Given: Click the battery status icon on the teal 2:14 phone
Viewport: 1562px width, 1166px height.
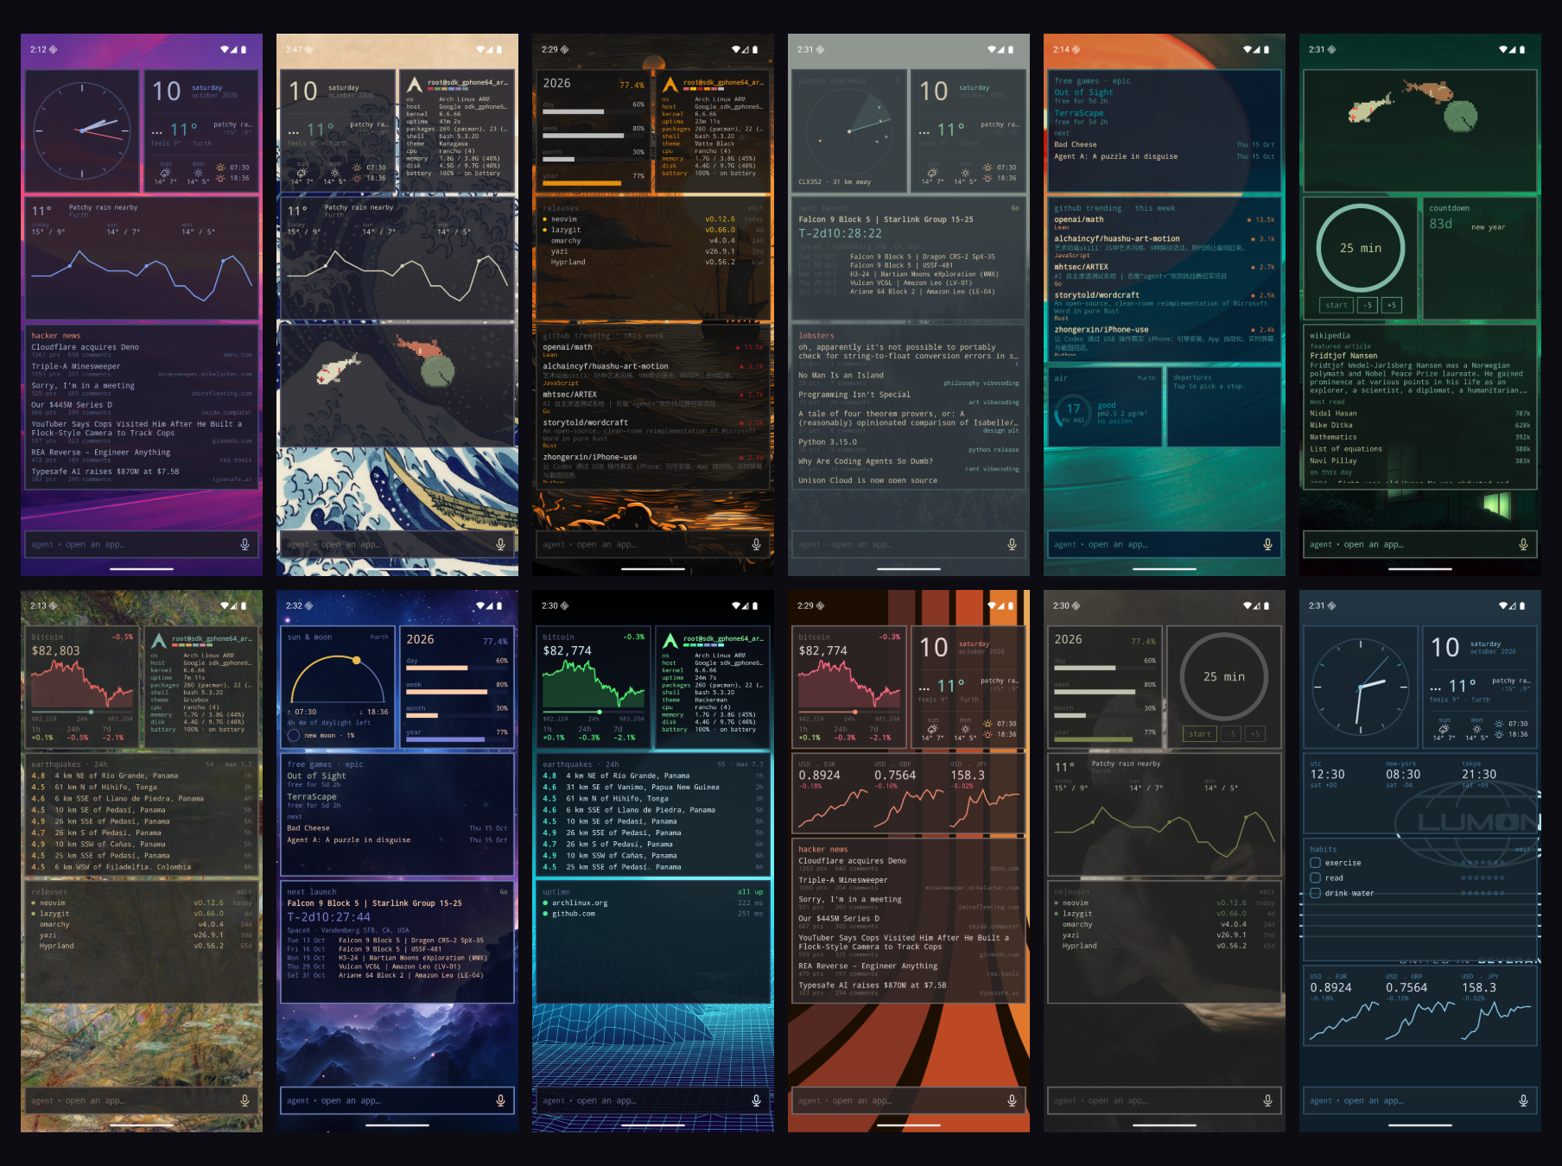Looking at the screenshot, I should tap(1267, 50).
